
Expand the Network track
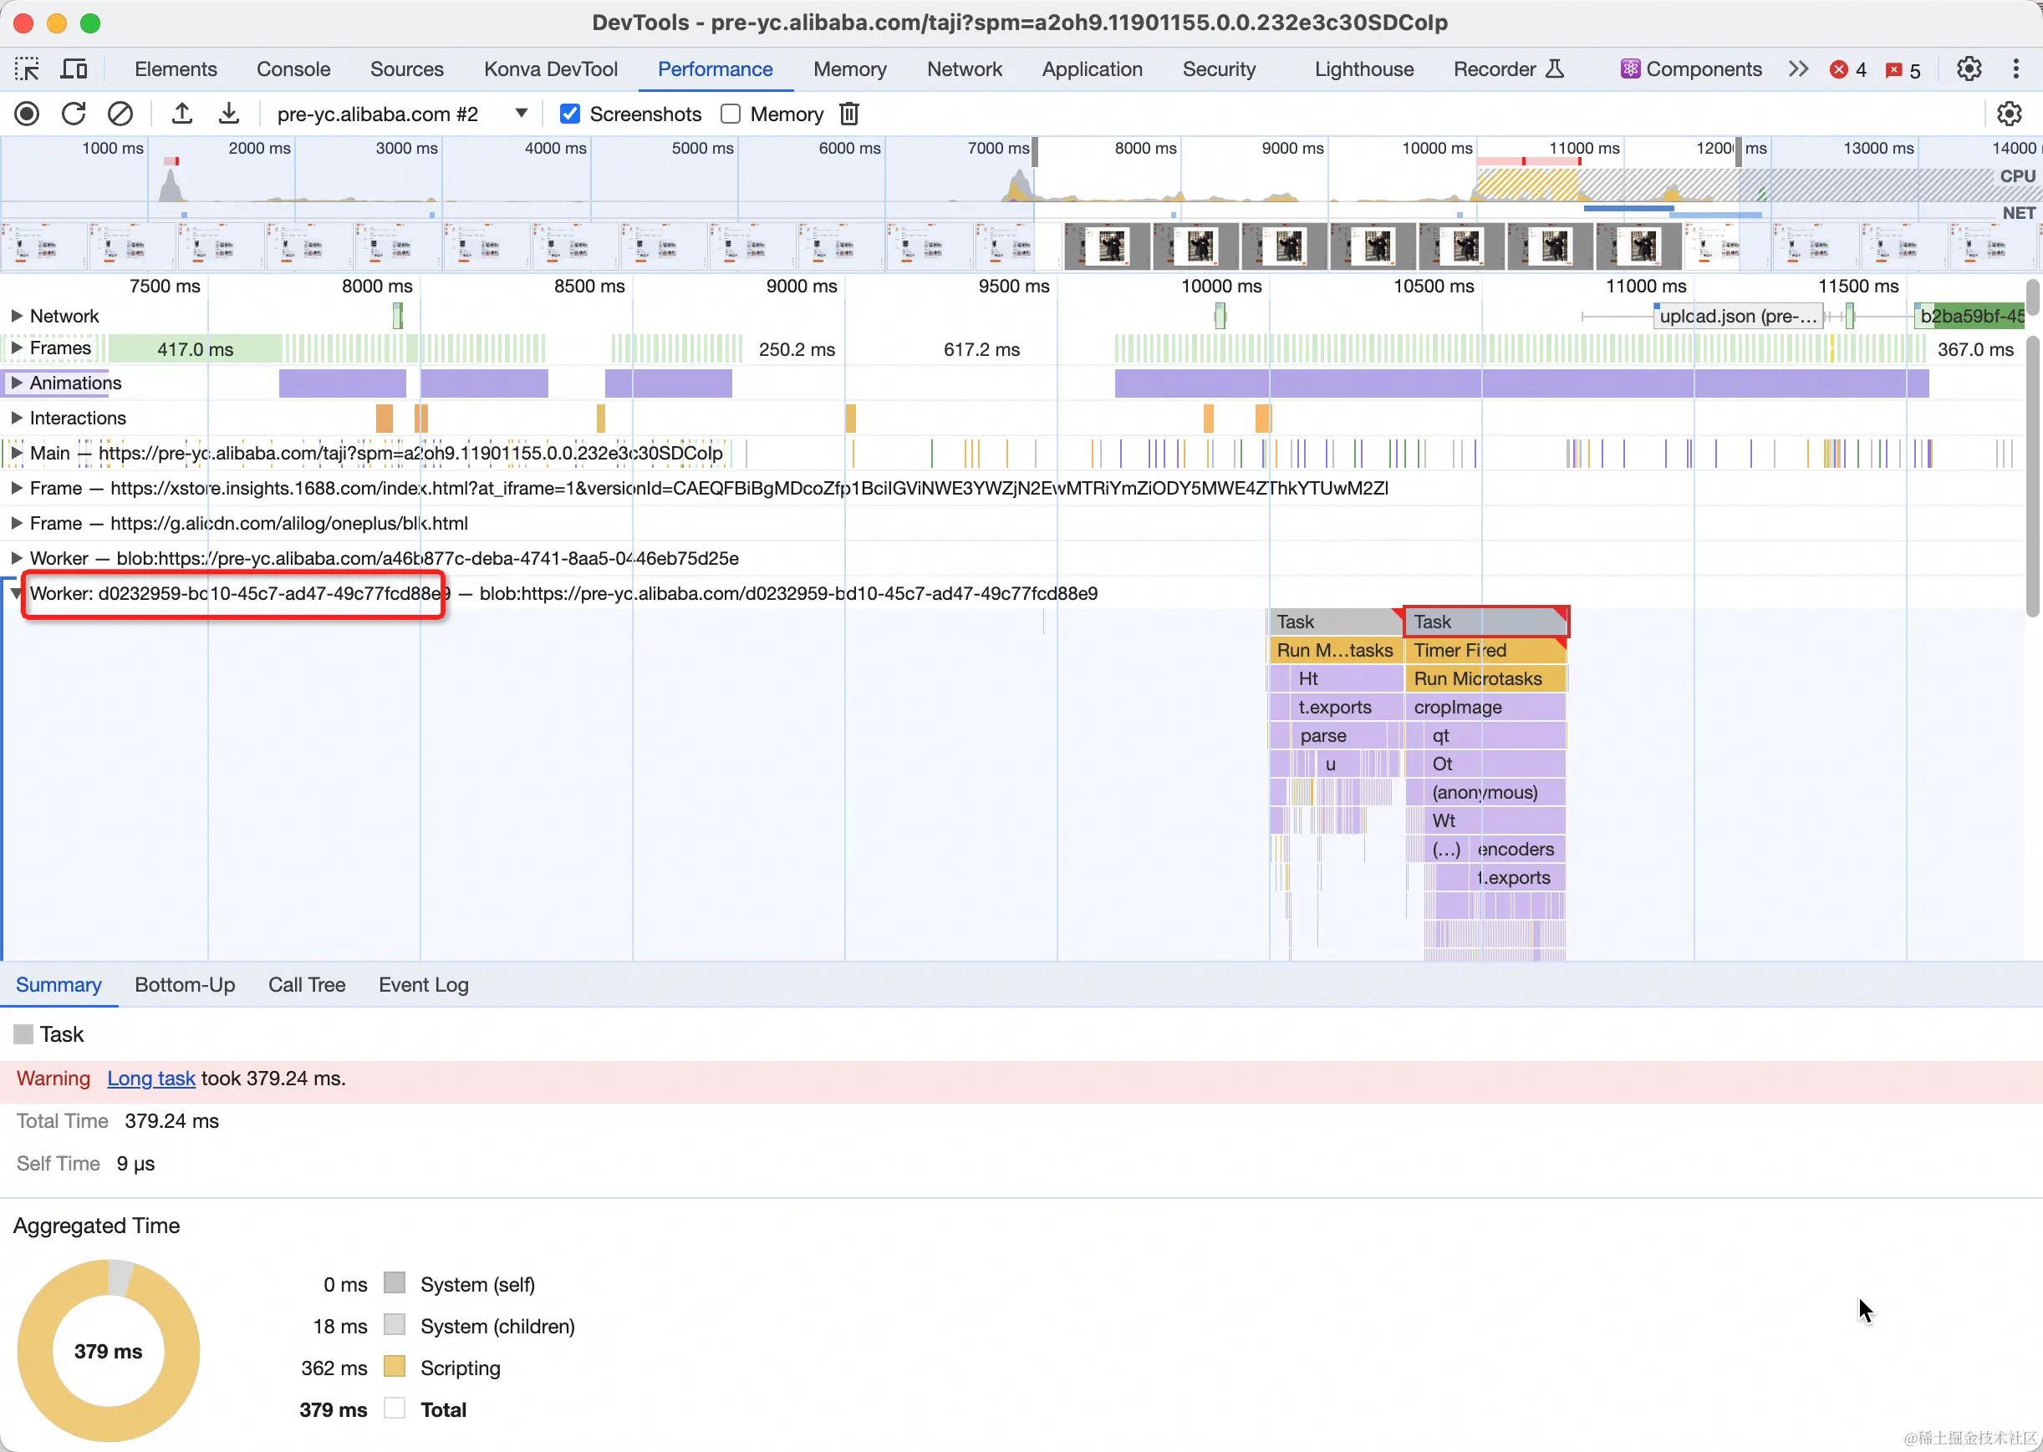[16, 316]
